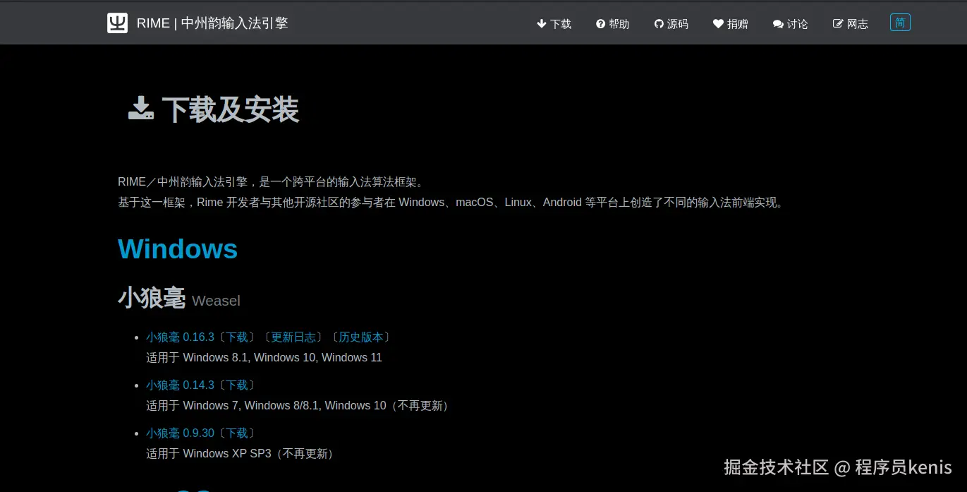
Task: Open the 下载 text label in the navbar
Action: tap(561, 24)
